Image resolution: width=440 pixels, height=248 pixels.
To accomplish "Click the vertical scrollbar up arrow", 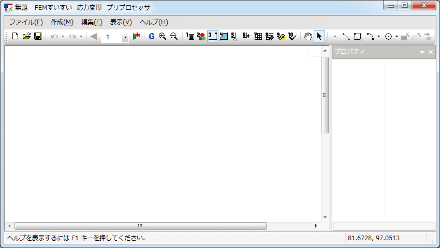I will tap(325, 51).
